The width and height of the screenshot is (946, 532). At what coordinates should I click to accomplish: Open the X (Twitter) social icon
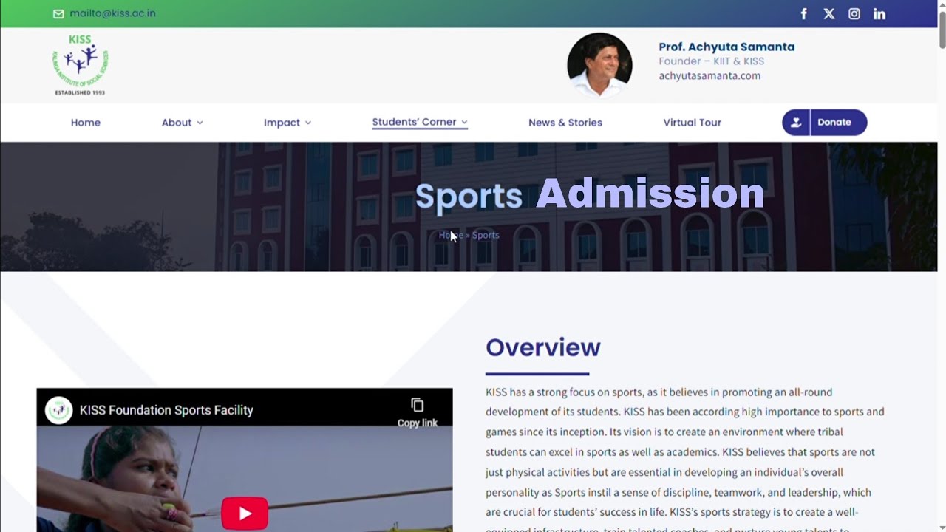pyautogui.click(x=829, y=14)
